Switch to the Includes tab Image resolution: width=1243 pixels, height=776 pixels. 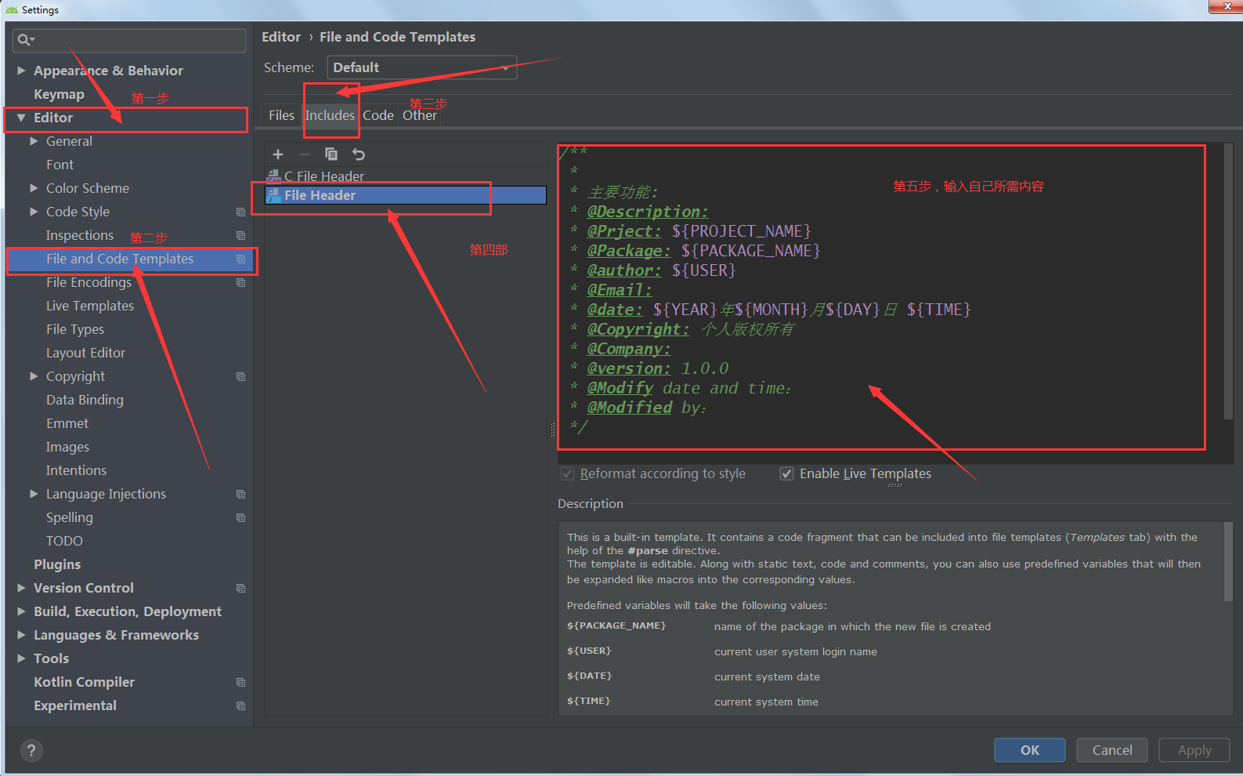330,115
